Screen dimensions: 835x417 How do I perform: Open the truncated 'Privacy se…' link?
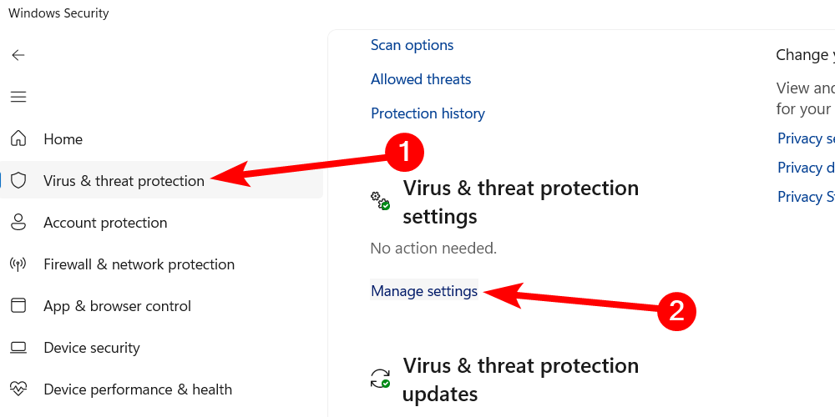pos(806,138)
